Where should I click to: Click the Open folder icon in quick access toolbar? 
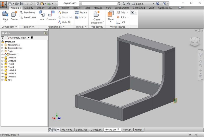point(17,4)
